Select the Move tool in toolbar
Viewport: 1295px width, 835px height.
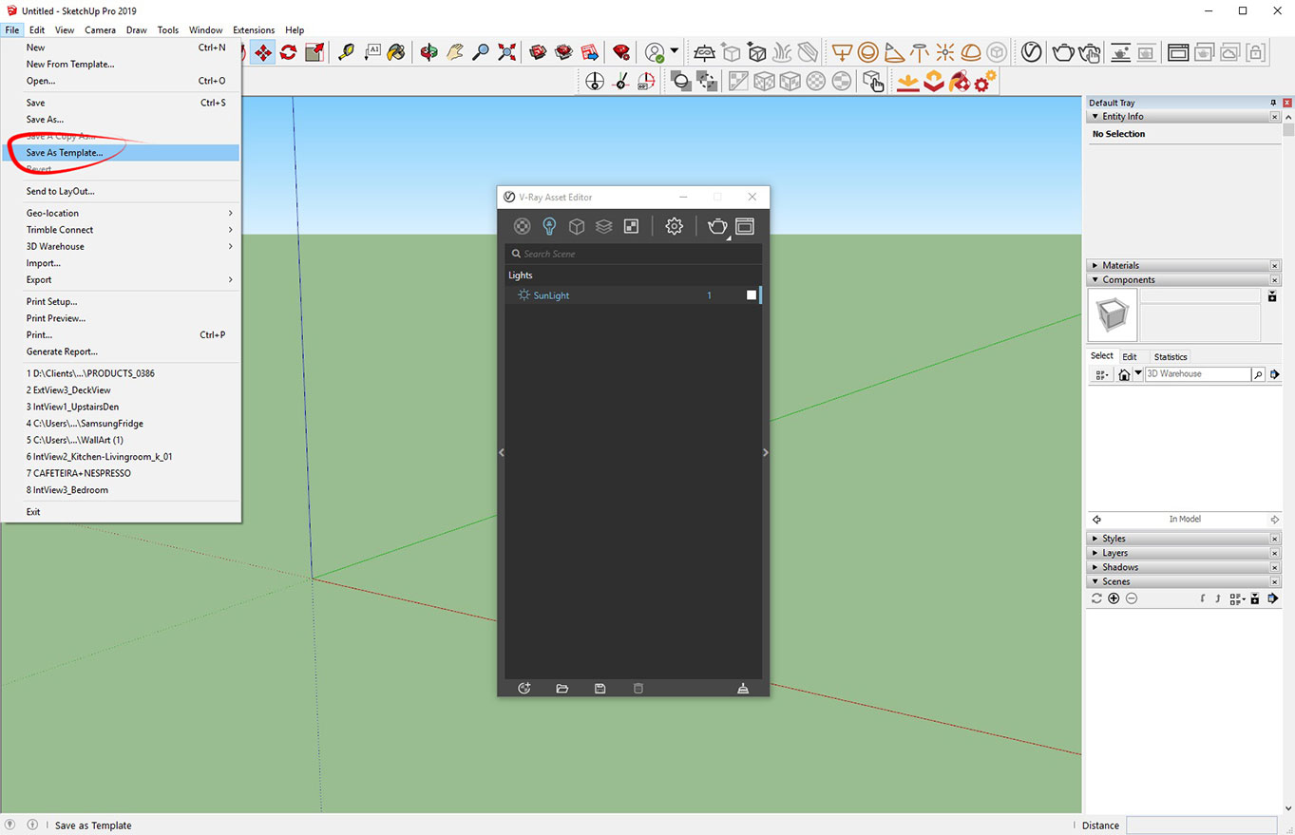[x=262, y=52]
